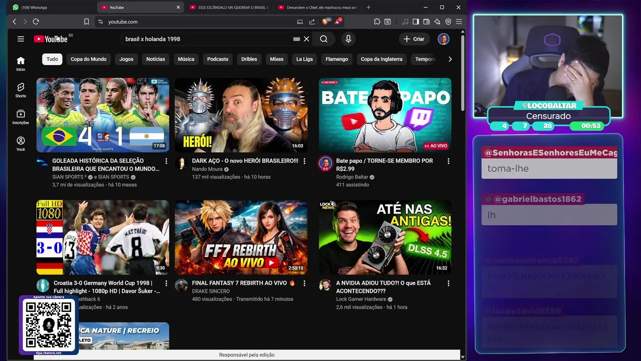Select the Flamengo filter chip
Viewport: 641px width, 361px height.
(x=337, y=59)
